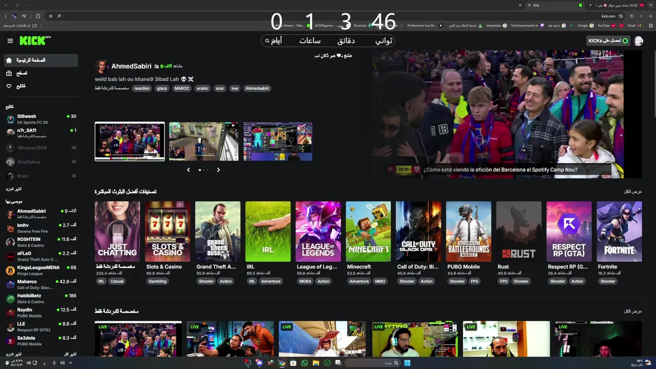Select first featured stream thumbnail
This screenshot has width=656, height=369.
tap(130, 141)
